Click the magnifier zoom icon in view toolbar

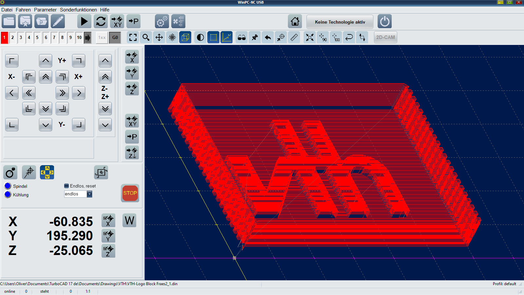146,37
